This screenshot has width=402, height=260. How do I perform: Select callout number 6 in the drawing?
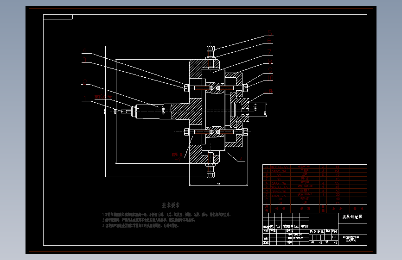269,41
